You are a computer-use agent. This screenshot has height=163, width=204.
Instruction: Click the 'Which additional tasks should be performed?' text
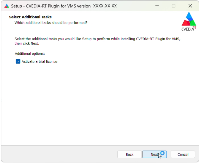click(x=51, y=23)
